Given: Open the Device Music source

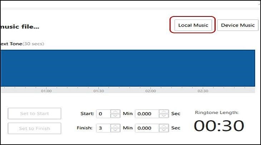Looking at the screenshot, I should coord(237,25).
